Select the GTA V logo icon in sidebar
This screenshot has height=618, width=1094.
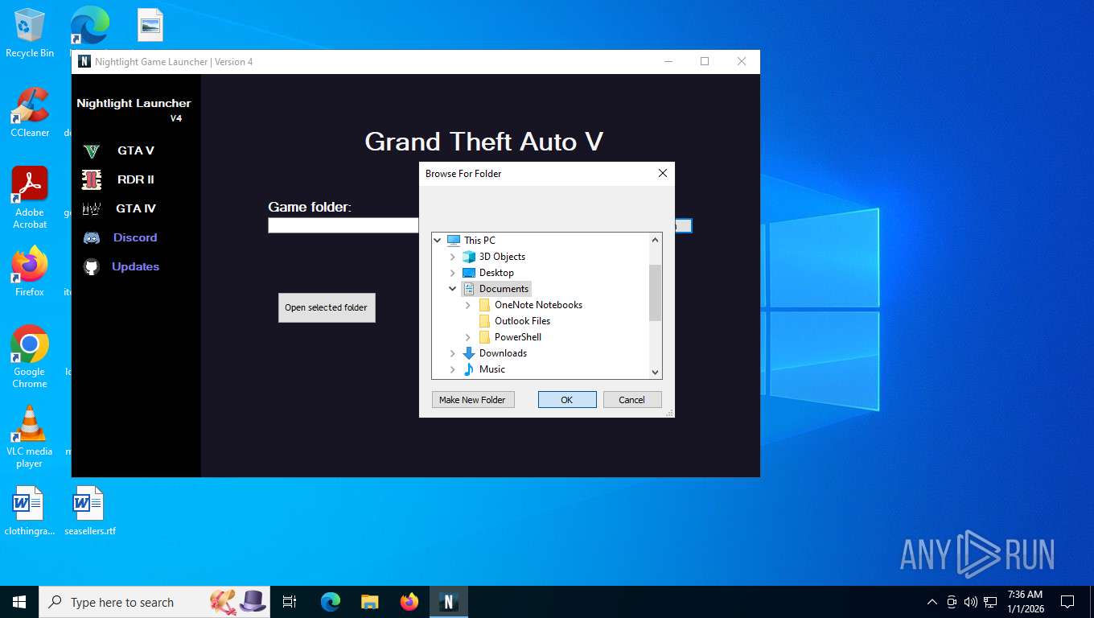pos(92,150)
